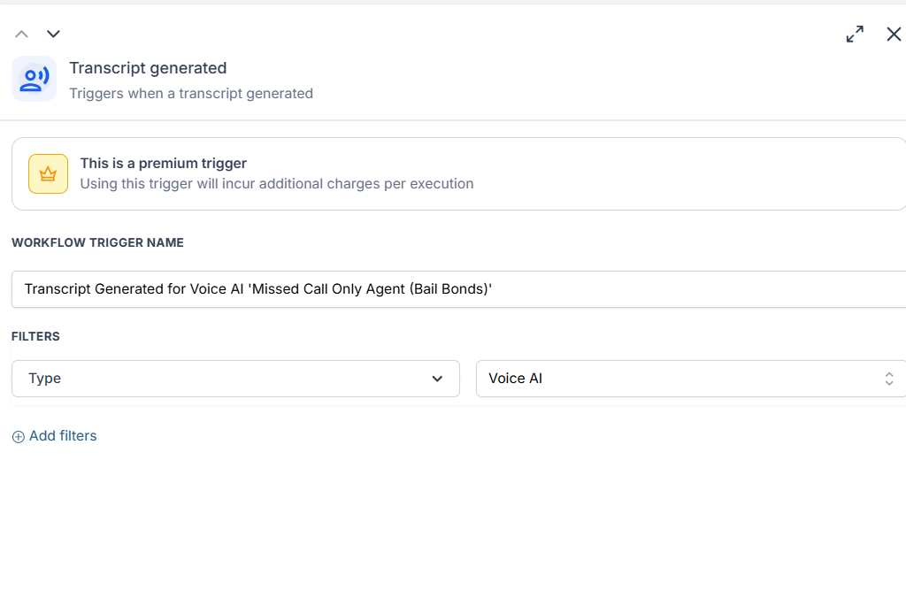Viewport: 906px width, 598px height.
Task: Click the Transcript generated speaker icon
Action: coord(35,79)
